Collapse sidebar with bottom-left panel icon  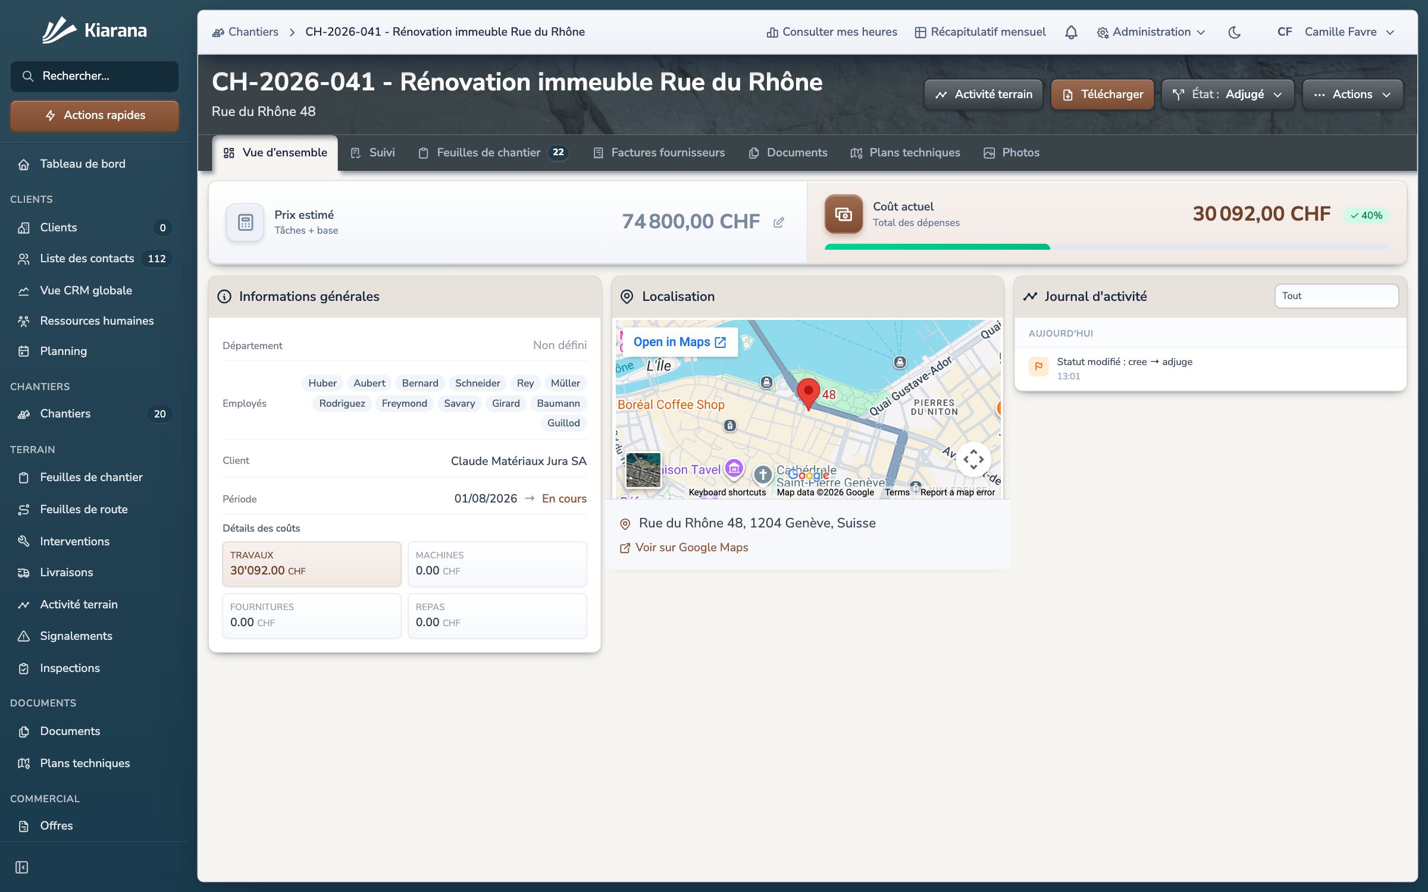22,867
